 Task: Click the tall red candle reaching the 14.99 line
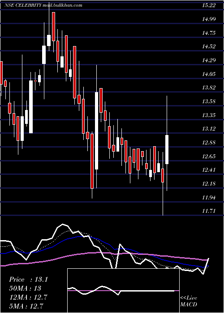point(53,26)
